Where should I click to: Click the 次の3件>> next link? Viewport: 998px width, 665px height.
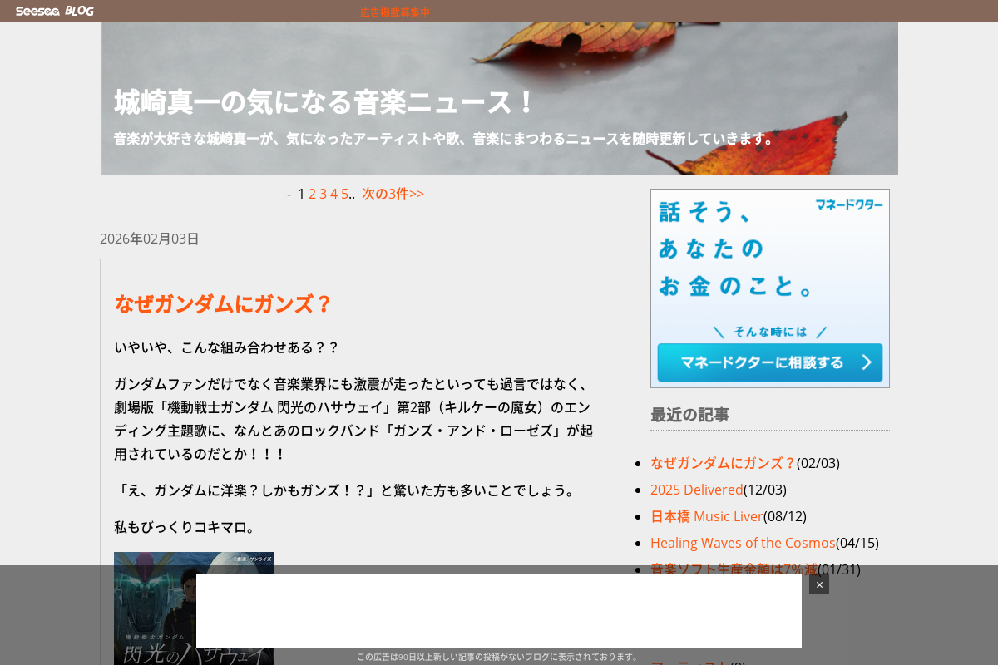pyautogui.click(x=393, y=194)
